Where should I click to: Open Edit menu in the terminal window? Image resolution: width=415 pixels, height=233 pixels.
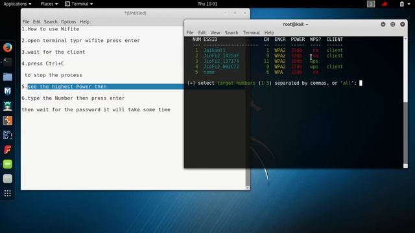coord(202,33)
